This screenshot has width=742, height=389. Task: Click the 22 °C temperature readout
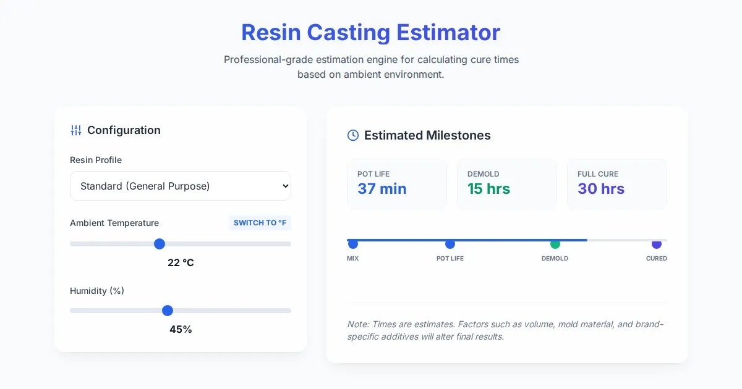[181, 262]
